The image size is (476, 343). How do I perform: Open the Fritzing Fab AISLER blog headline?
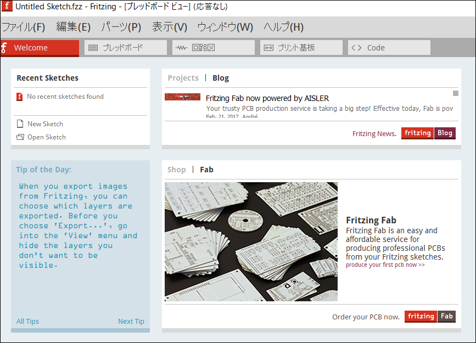pos(267,98)
